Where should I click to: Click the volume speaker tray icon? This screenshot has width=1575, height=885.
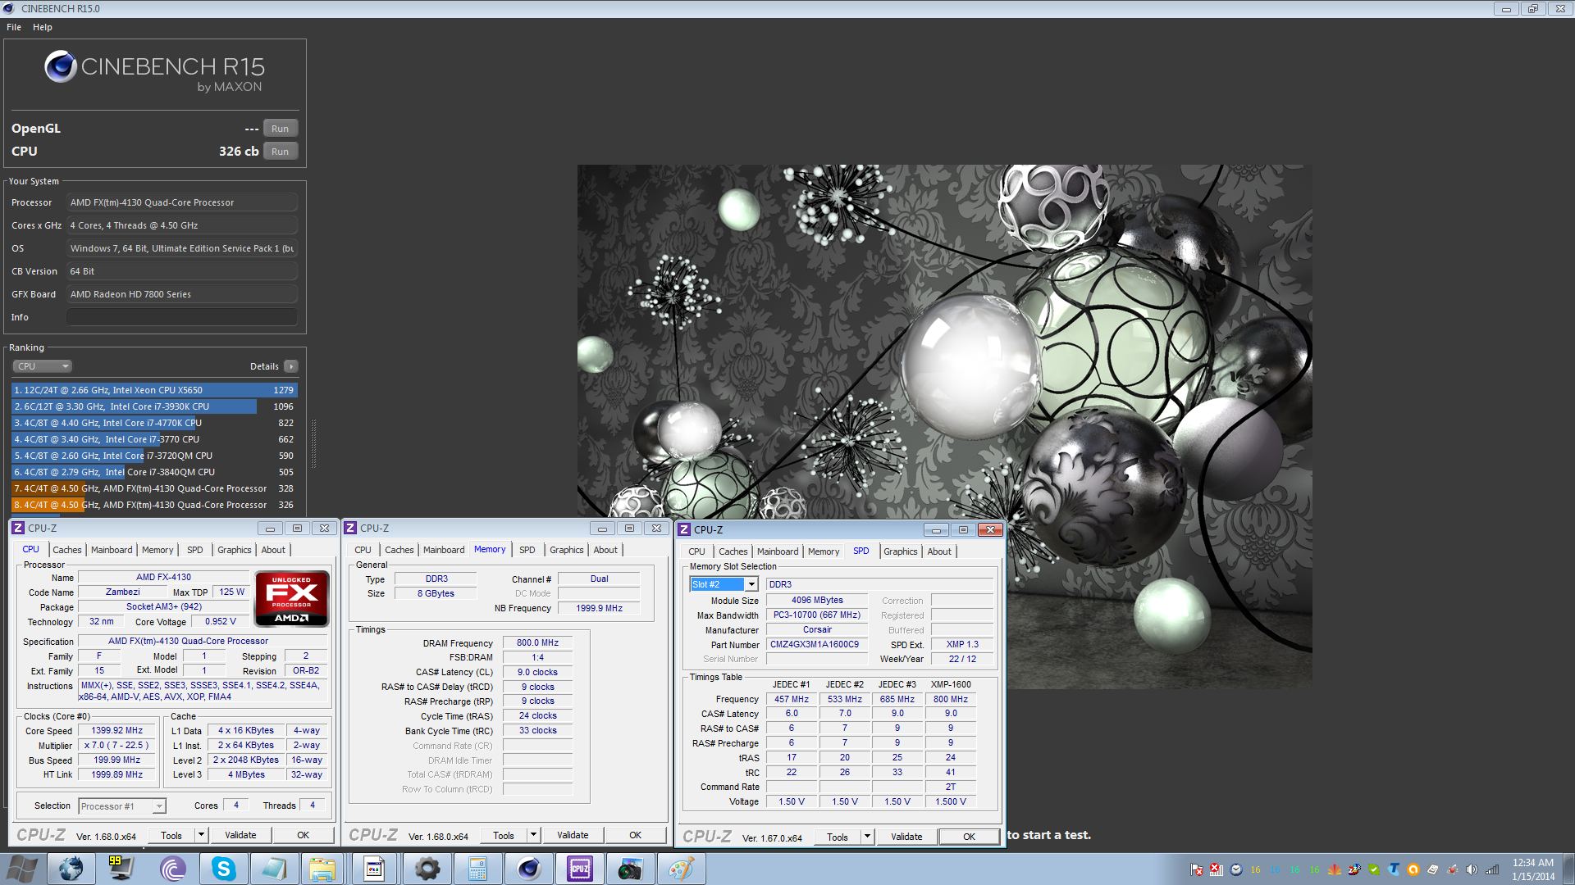pyautogui.click(x=1472, y=869)
